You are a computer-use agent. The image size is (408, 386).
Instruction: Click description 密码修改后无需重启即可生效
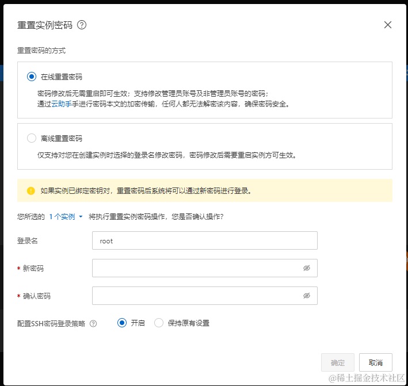[x=82, y=94]
